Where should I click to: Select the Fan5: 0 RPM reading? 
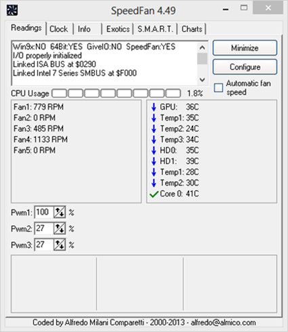[35, 150]
